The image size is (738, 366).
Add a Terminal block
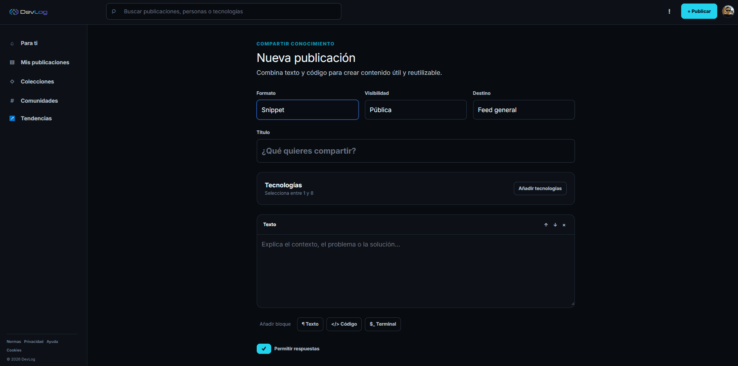383,324
